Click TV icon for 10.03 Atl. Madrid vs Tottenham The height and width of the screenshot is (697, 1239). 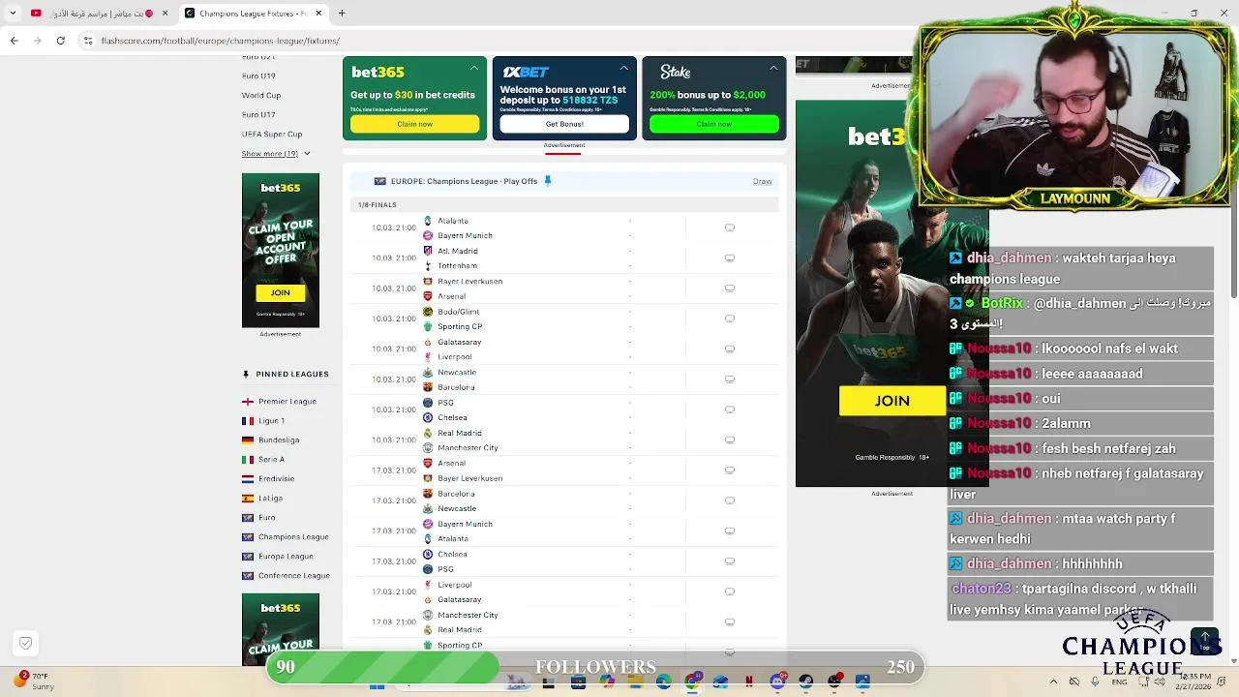click(x=730, y=258)
